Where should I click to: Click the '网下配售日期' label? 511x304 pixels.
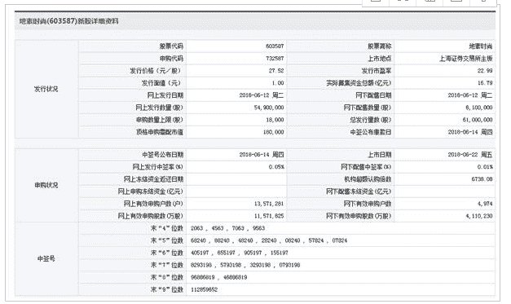coord(373,95)
